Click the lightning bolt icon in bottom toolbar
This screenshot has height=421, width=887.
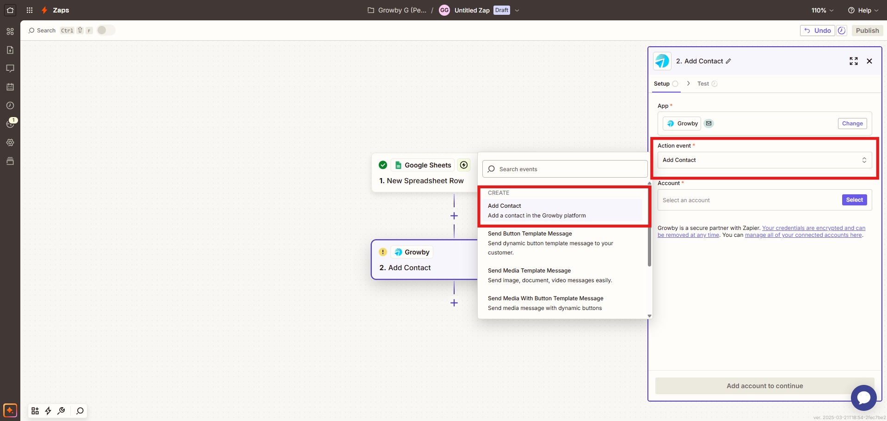[x=48, y=411]
